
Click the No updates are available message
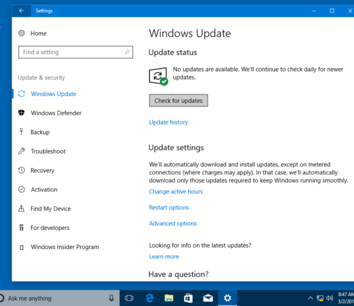coord(258,73)
